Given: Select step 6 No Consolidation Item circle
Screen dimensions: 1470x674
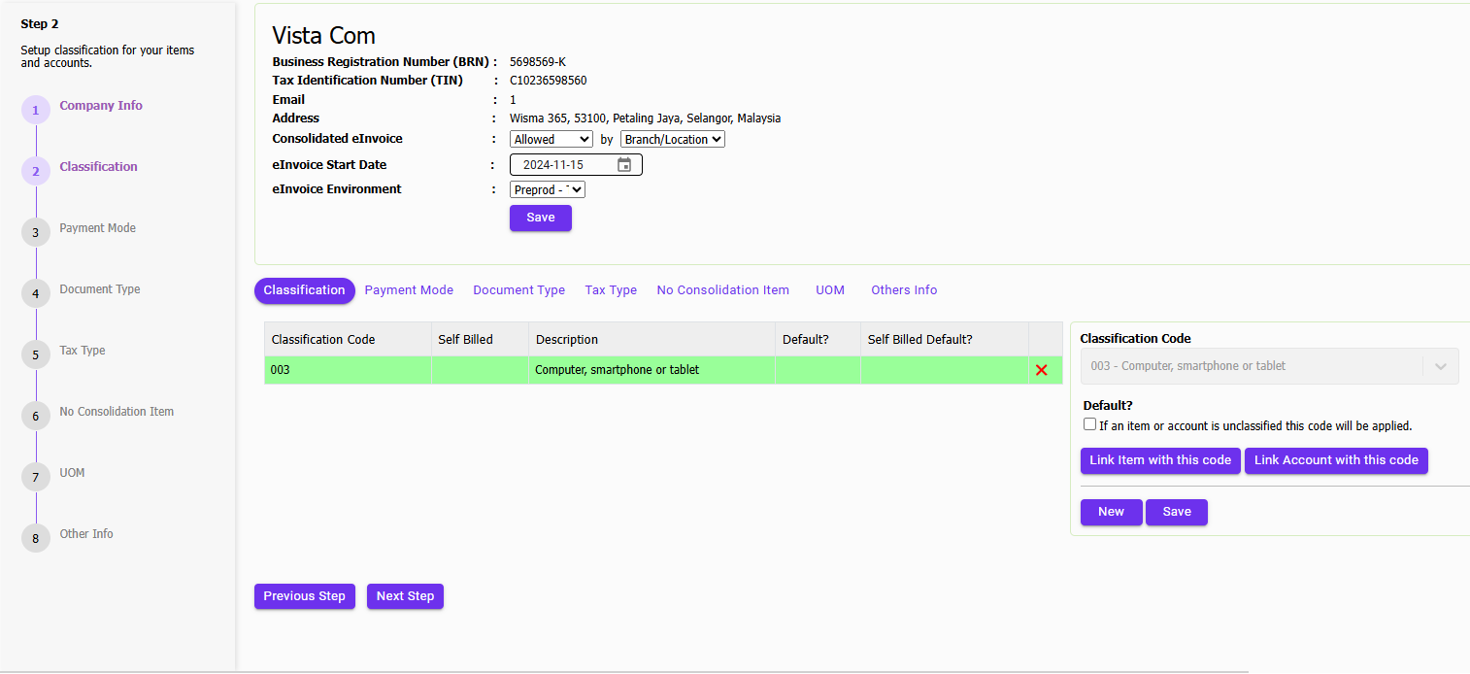Looking at the screenshot, I should (35, 416).
